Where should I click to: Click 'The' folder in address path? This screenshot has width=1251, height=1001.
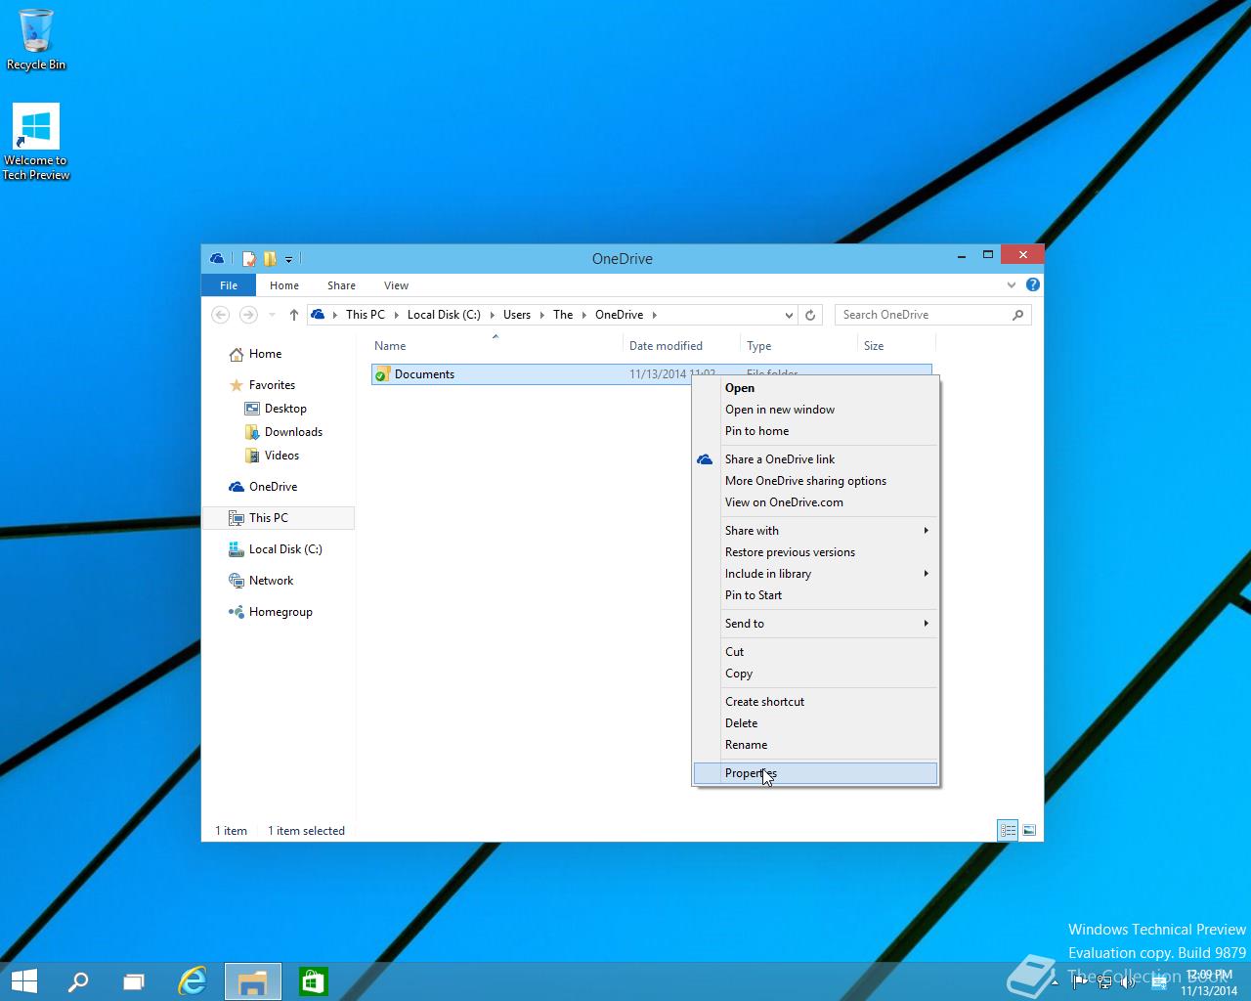(563, 315)
